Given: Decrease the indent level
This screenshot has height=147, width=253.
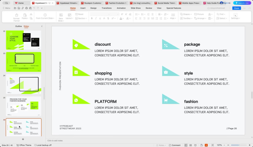Looking at the screenshot, I should pyautogui.click(x=149, y=14).
